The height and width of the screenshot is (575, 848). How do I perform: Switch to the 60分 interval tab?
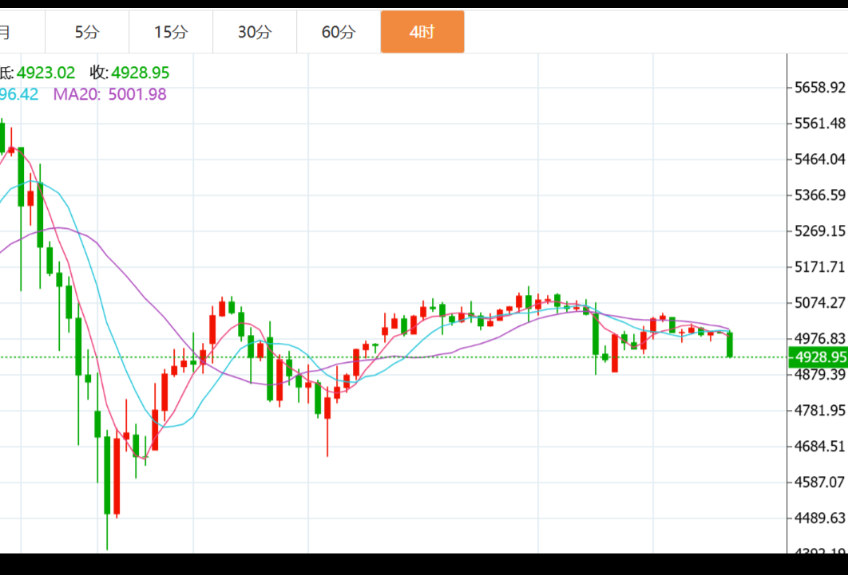(x=339, y=32)
